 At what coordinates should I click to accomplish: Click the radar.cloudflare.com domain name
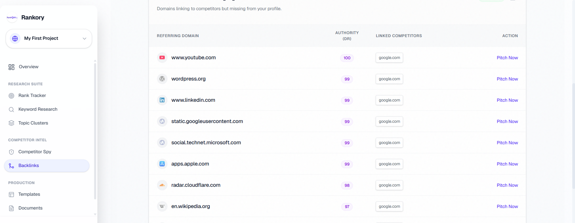coord(196,185)
